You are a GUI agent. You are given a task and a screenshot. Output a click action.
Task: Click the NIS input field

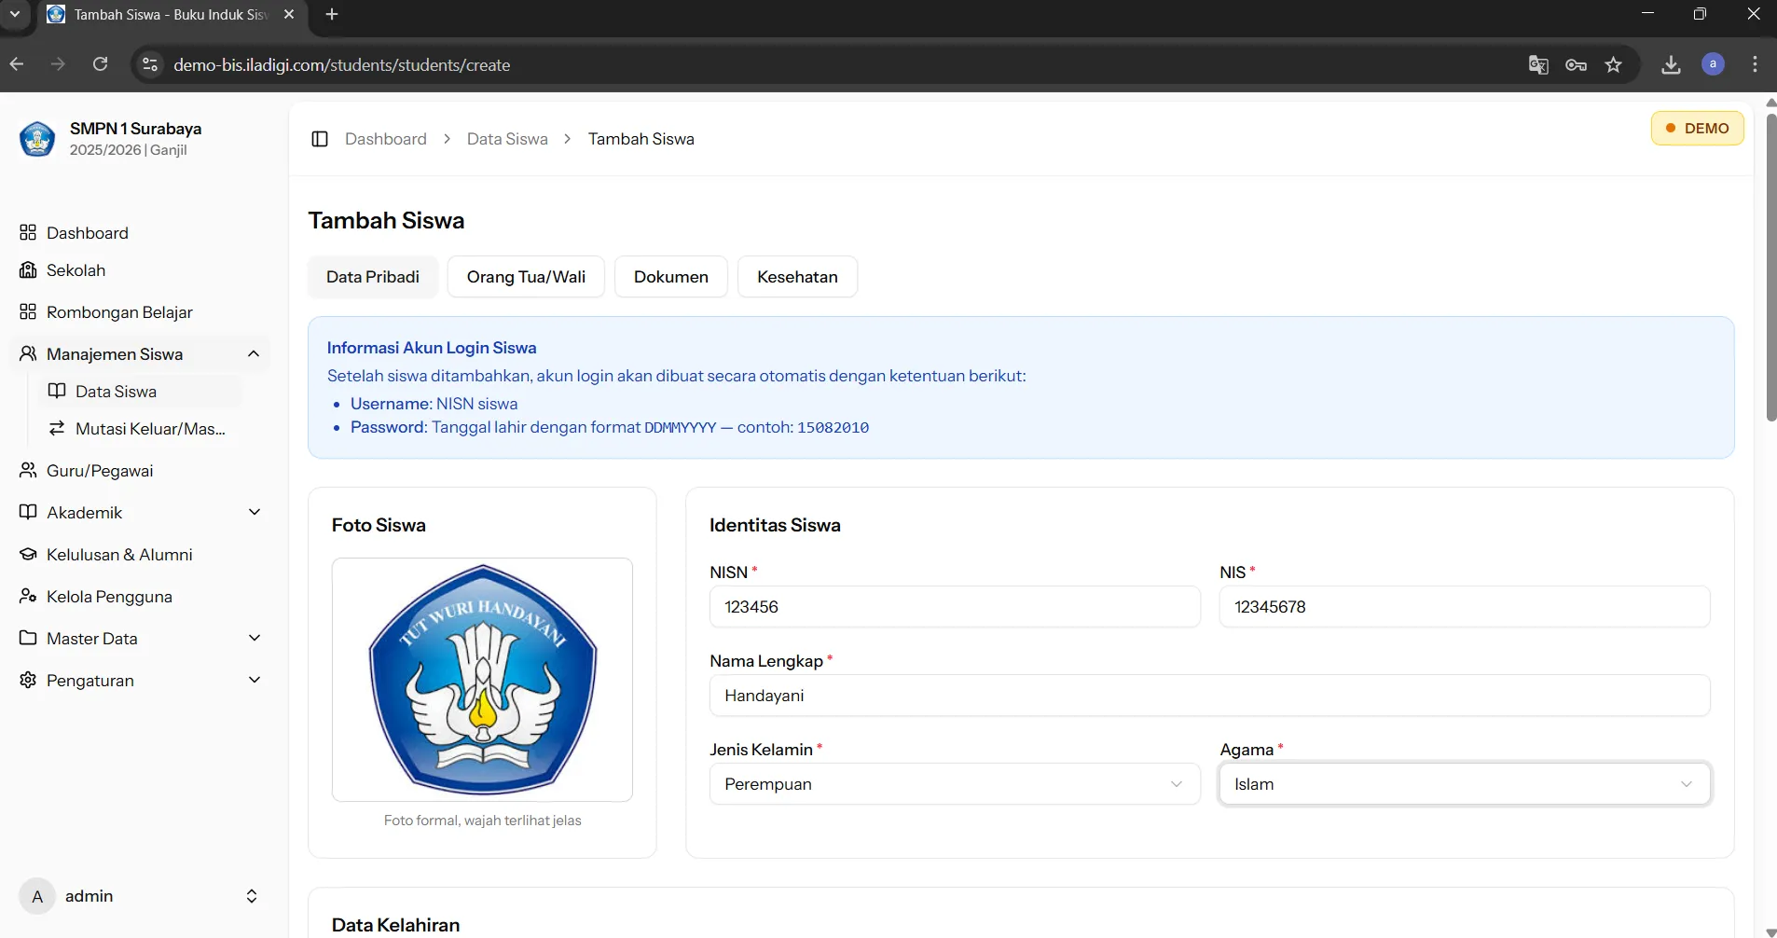point(1465,607)
